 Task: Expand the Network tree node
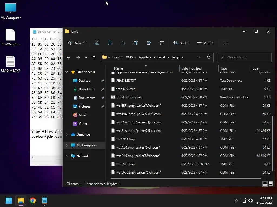click(x=67, y=156)
